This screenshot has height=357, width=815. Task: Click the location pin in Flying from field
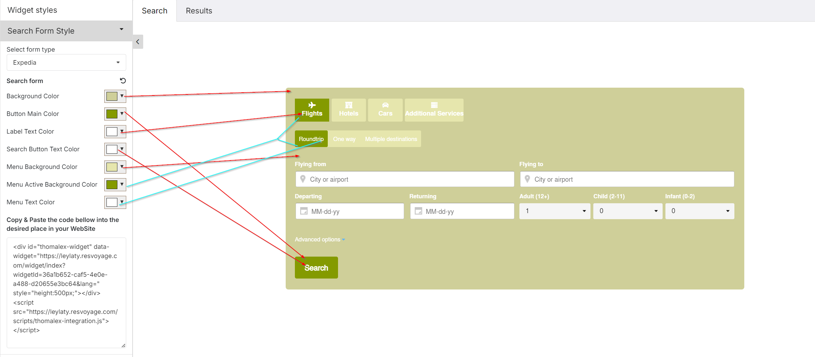(303, 179)
